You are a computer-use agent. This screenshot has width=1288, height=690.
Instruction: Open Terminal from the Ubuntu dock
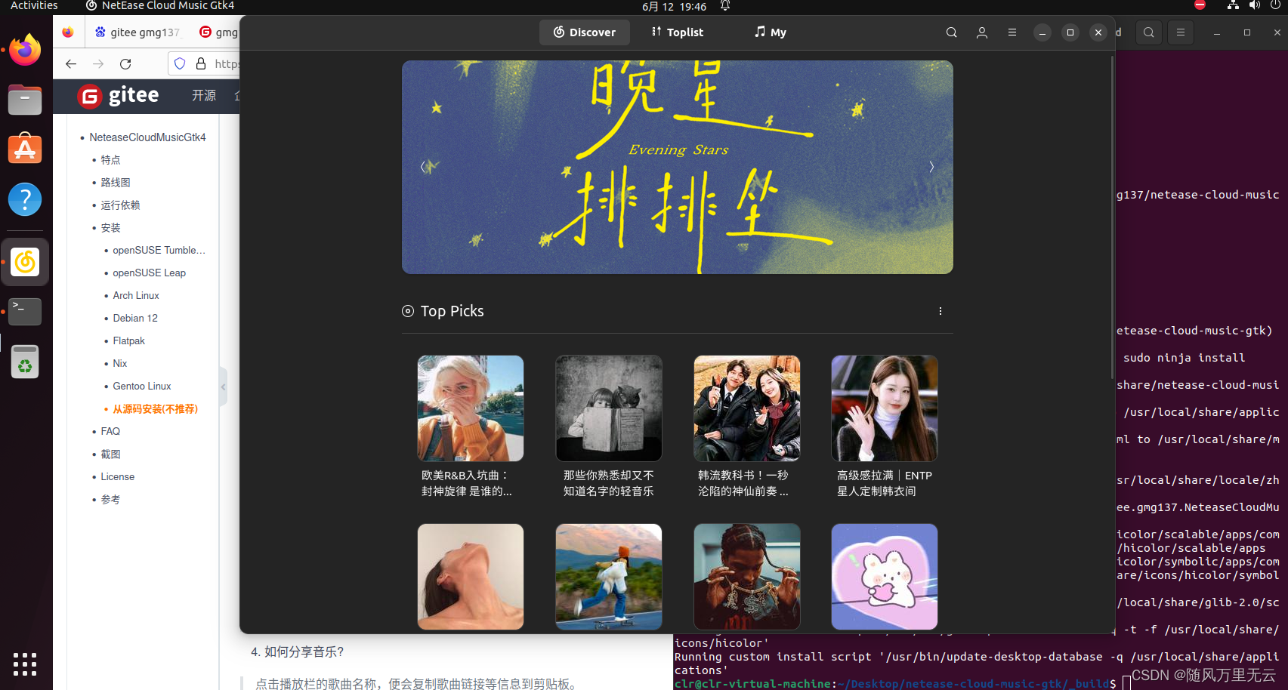(25, 311)
